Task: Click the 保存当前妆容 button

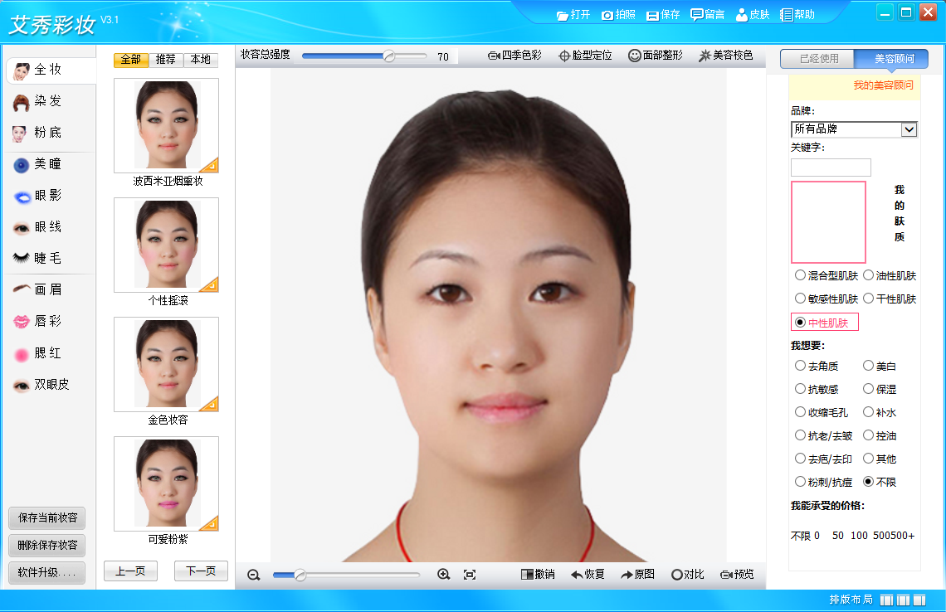Action: [x=47, y=518]
